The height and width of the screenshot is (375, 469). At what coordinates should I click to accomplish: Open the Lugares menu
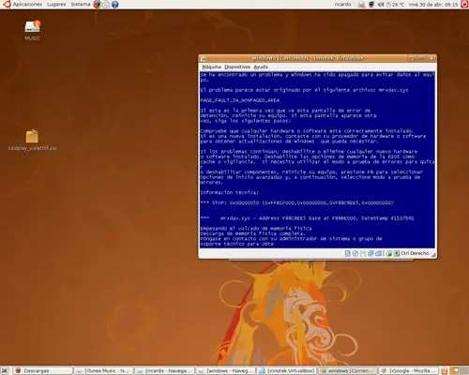56,5
